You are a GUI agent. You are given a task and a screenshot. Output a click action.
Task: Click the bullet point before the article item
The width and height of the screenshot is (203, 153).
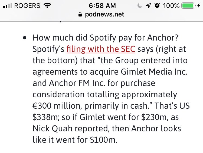click(25, 38)
